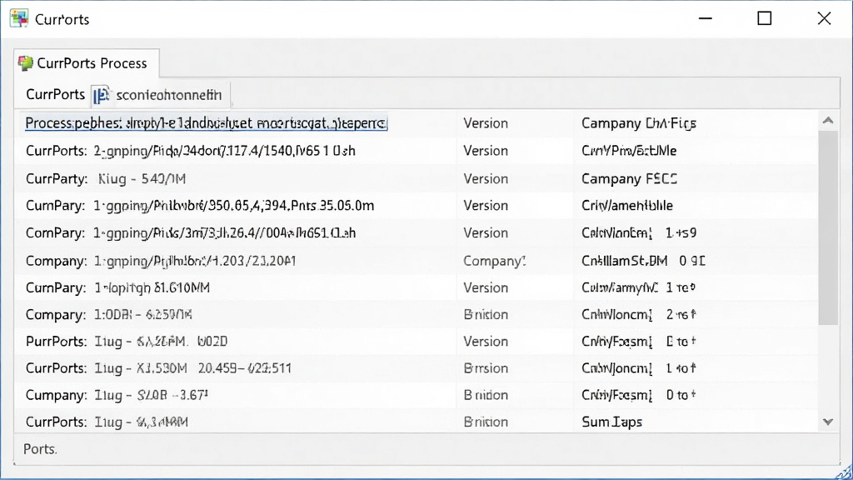Image resolution: width=853 pixels, height=480 pixels.
Task: Click the vertical scrollbar thumb
Action: pos(828,227)
